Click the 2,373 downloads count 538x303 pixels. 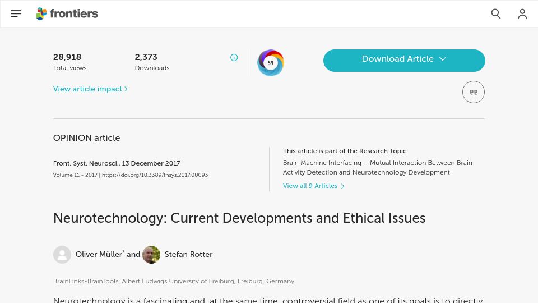coord(146,57)
